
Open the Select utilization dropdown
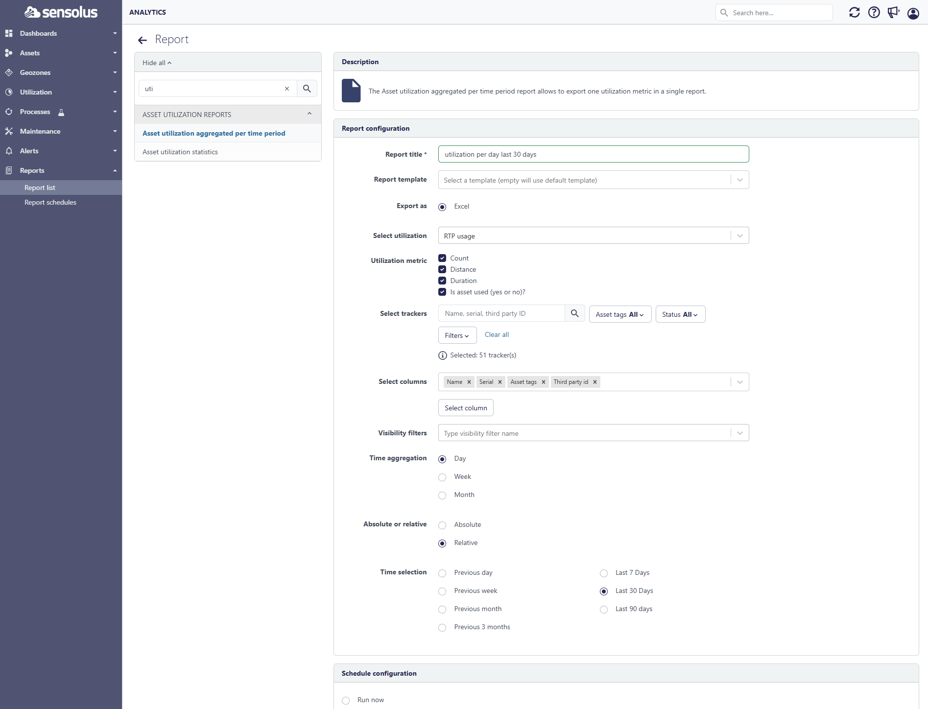pyautogui.click(x=594, y=236)
